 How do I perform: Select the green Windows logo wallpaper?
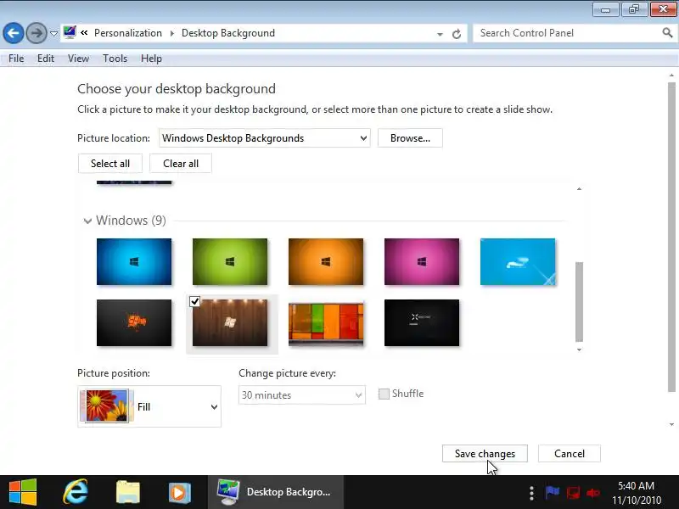pos(230,262)
